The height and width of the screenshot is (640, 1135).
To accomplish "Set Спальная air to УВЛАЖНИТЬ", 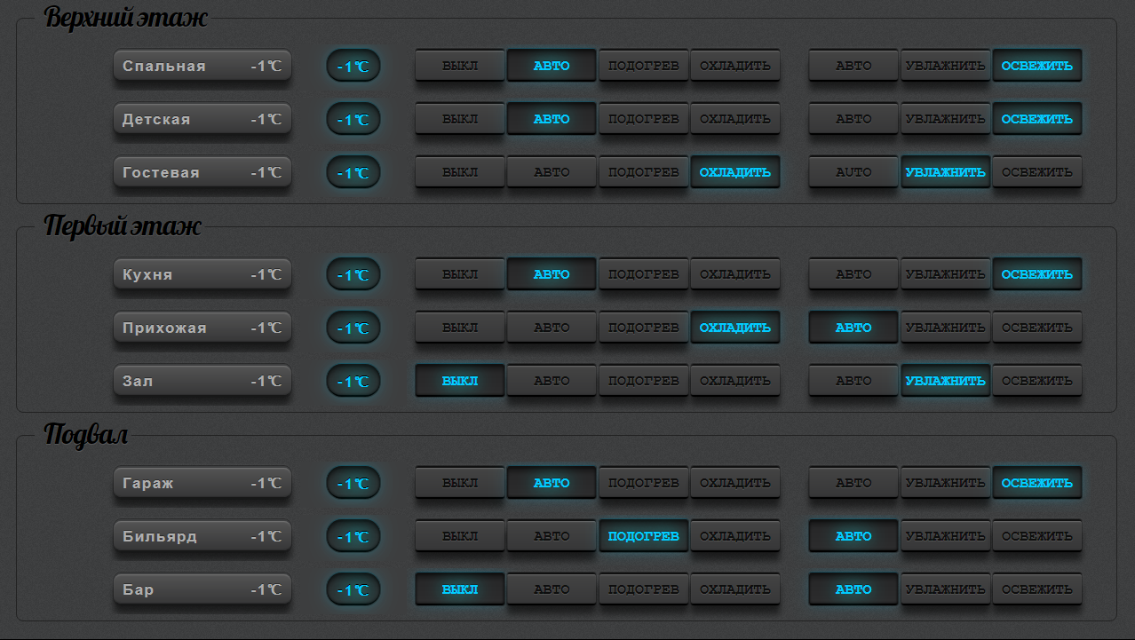I will [946, 66].
